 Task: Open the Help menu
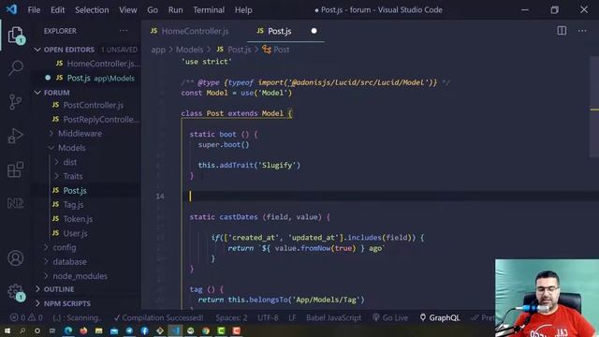point(243,10)
